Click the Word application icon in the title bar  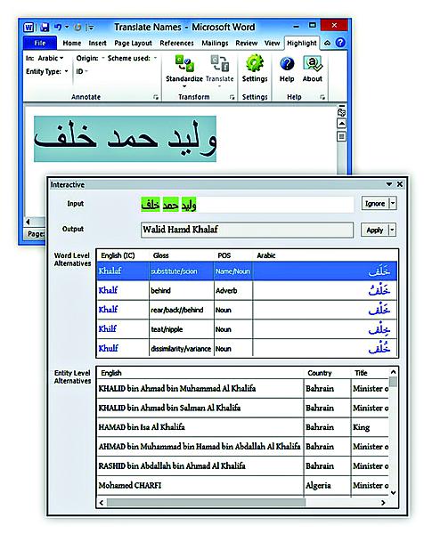click(x=29, y=28)
